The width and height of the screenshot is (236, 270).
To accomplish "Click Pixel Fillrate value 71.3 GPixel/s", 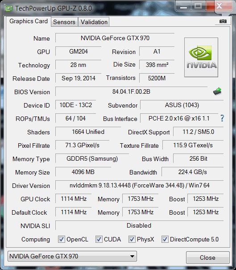I will (x=82, y=145).
